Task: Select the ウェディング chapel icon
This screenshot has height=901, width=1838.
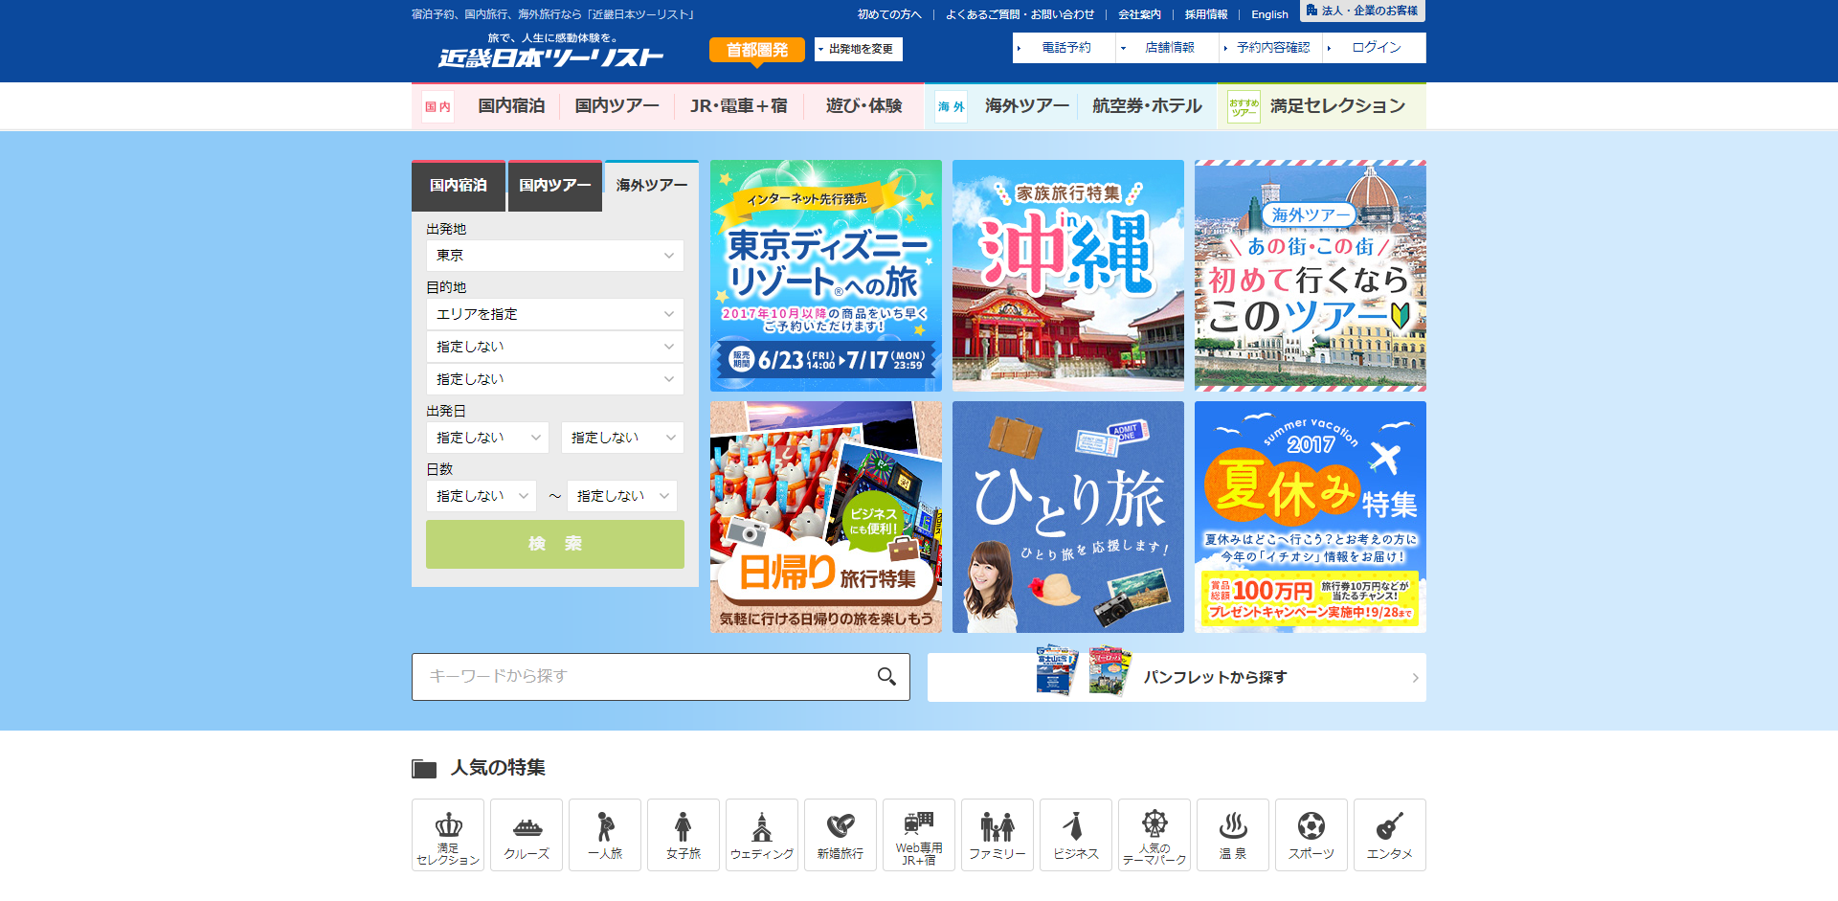Action: (761, 835)
